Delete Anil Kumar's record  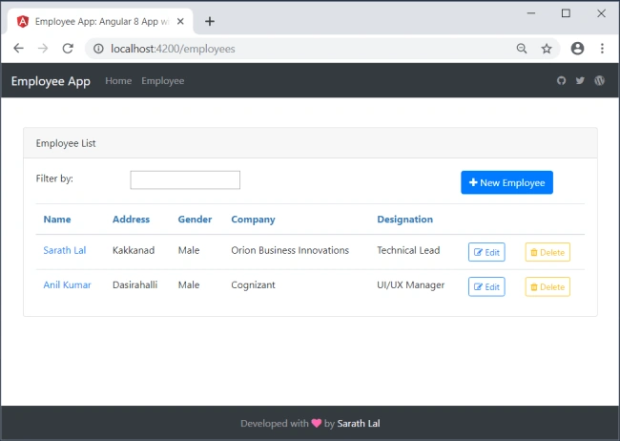click(548, 286)
